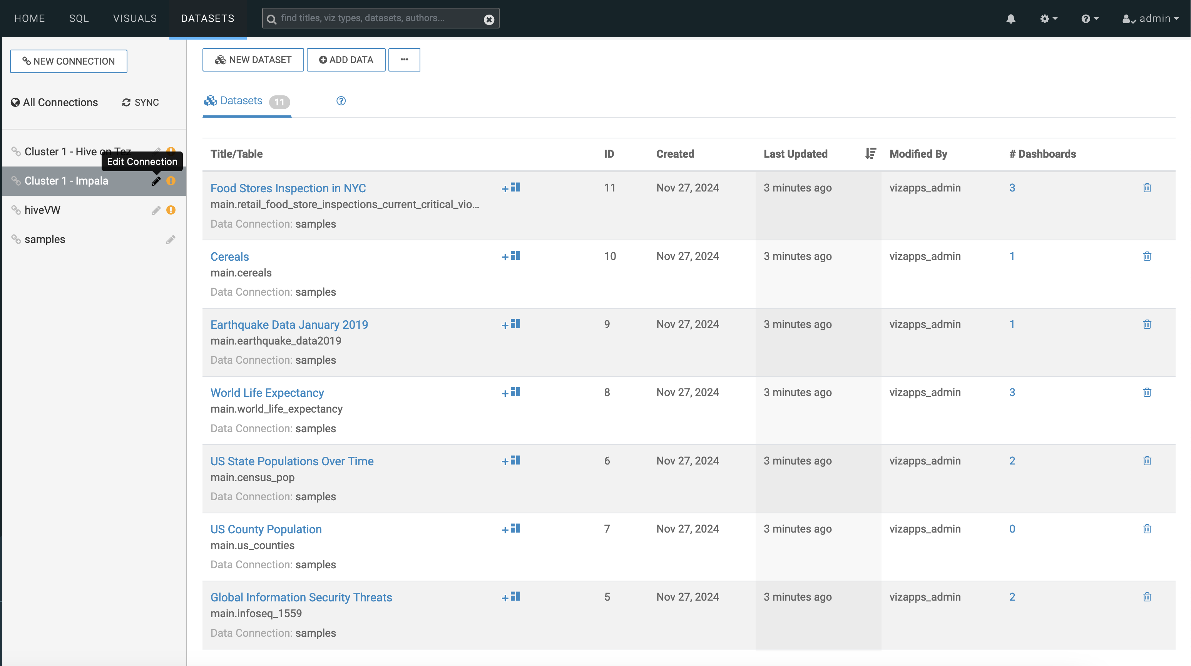Open the more options ellipsis button
The width and height of the screenshot is (1191, 666).
[x=404, y=60]
